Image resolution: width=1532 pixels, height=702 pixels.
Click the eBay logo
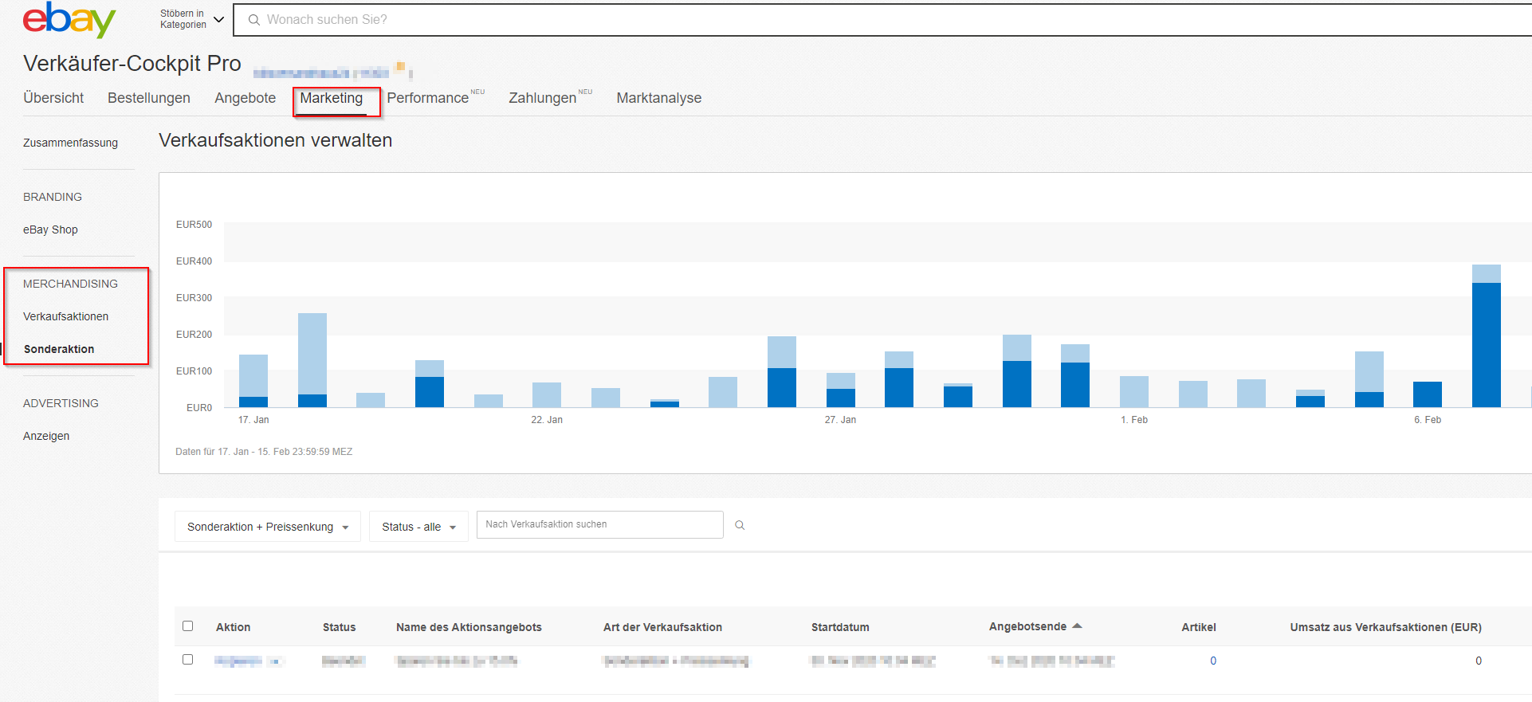69,20
